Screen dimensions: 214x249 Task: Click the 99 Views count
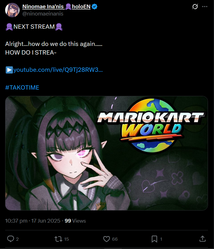click(75, 221)
